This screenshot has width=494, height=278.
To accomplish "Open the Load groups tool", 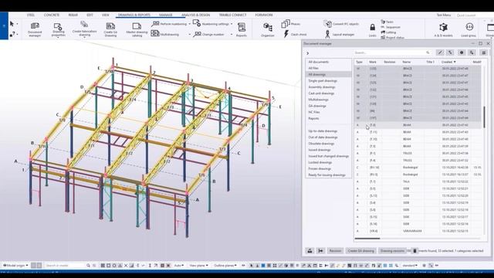I will pyautogui.click(x=469, y=29).
